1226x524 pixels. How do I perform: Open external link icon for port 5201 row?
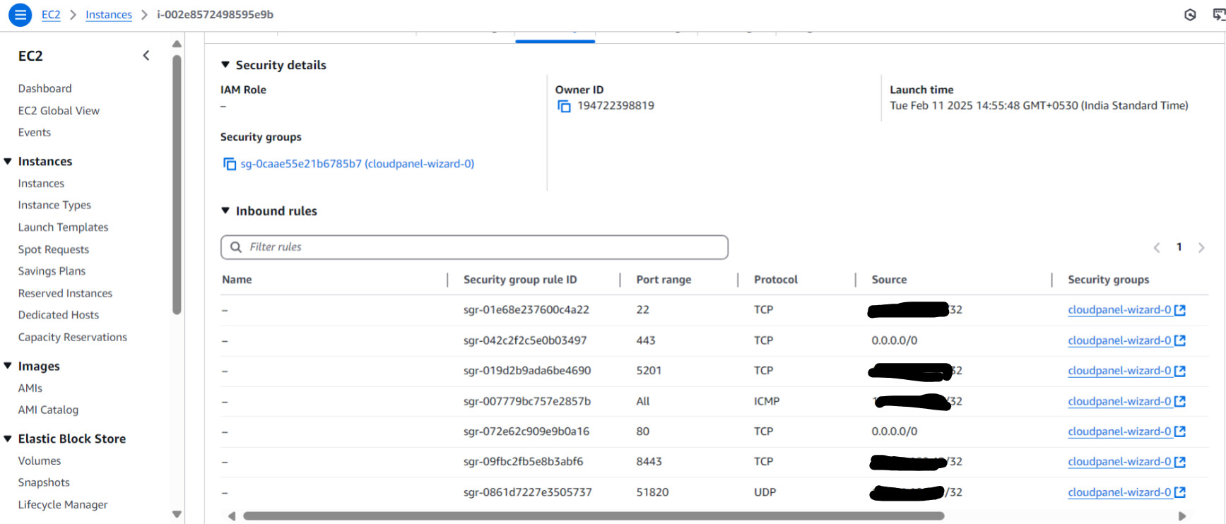(x=1179, y=371)
